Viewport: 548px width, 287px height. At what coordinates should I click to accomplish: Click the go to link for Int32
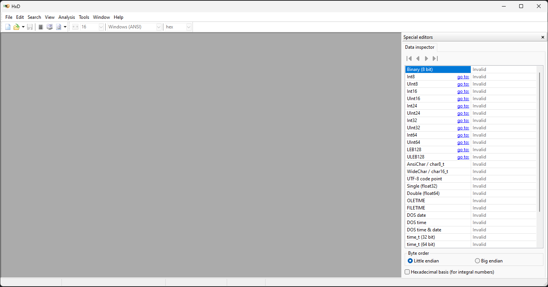point(463,120)
